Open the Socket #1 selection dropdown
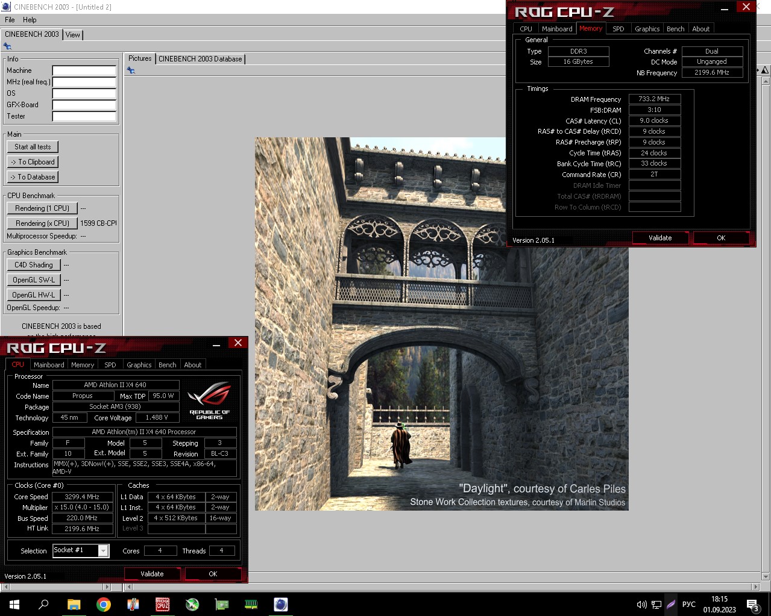Image resolution: width=771 pixels, height=616 pixels. click(81, 550)
